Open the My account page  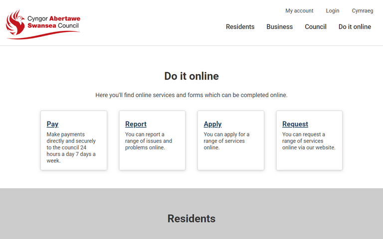coord(299,10)
